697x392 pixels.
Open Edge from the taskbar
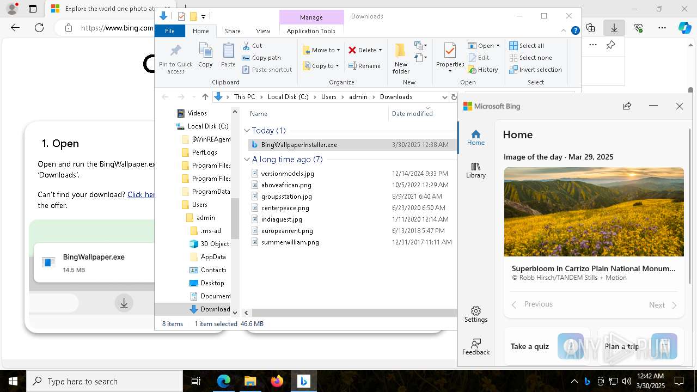[224, 382]
